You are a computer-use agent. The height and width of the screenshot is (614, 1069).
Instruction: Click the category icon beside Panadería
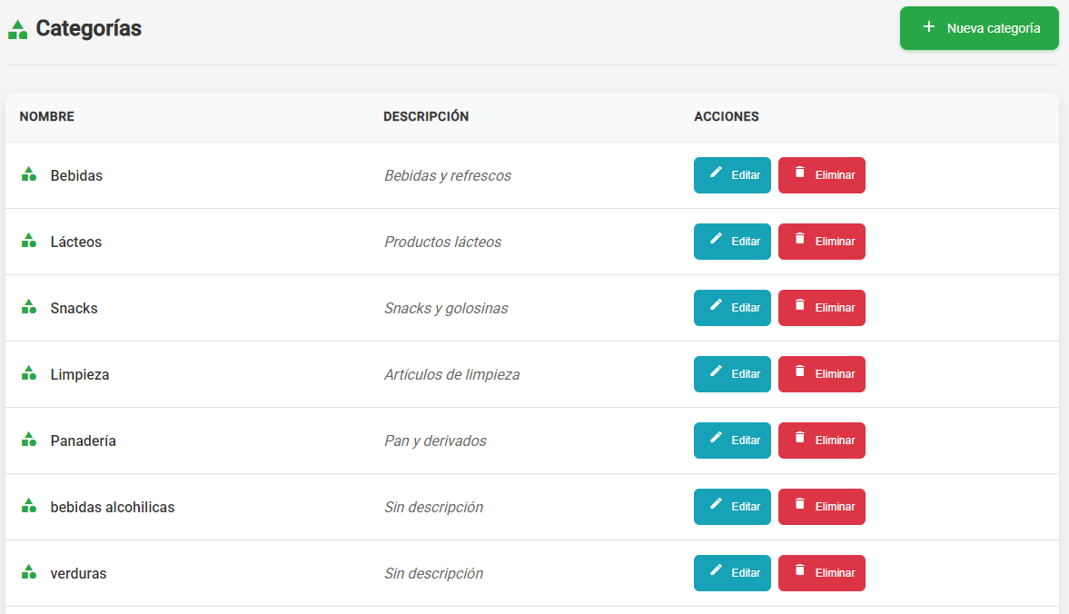pos(29,440)
